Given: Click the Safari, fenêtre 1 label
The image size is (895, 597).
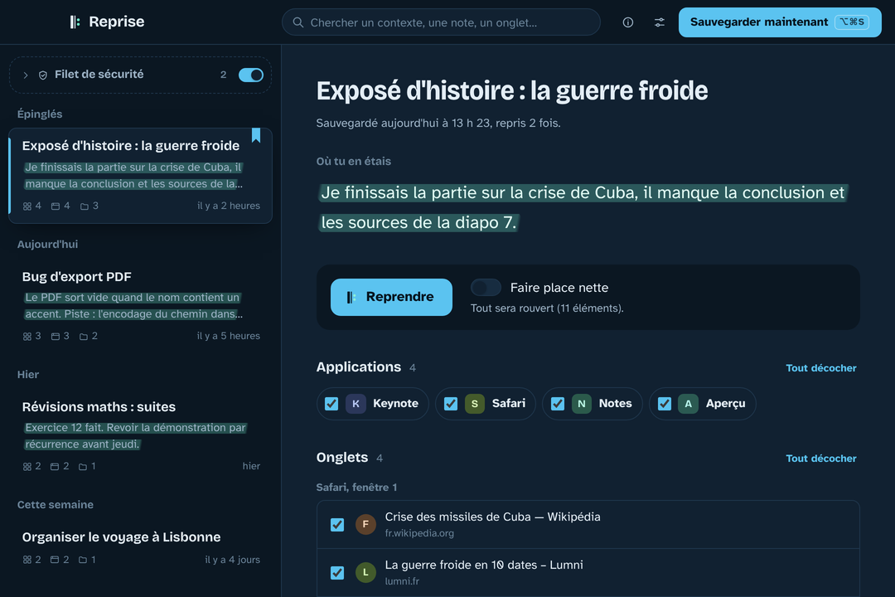Looking at the screenshot, I should [356, 488].
